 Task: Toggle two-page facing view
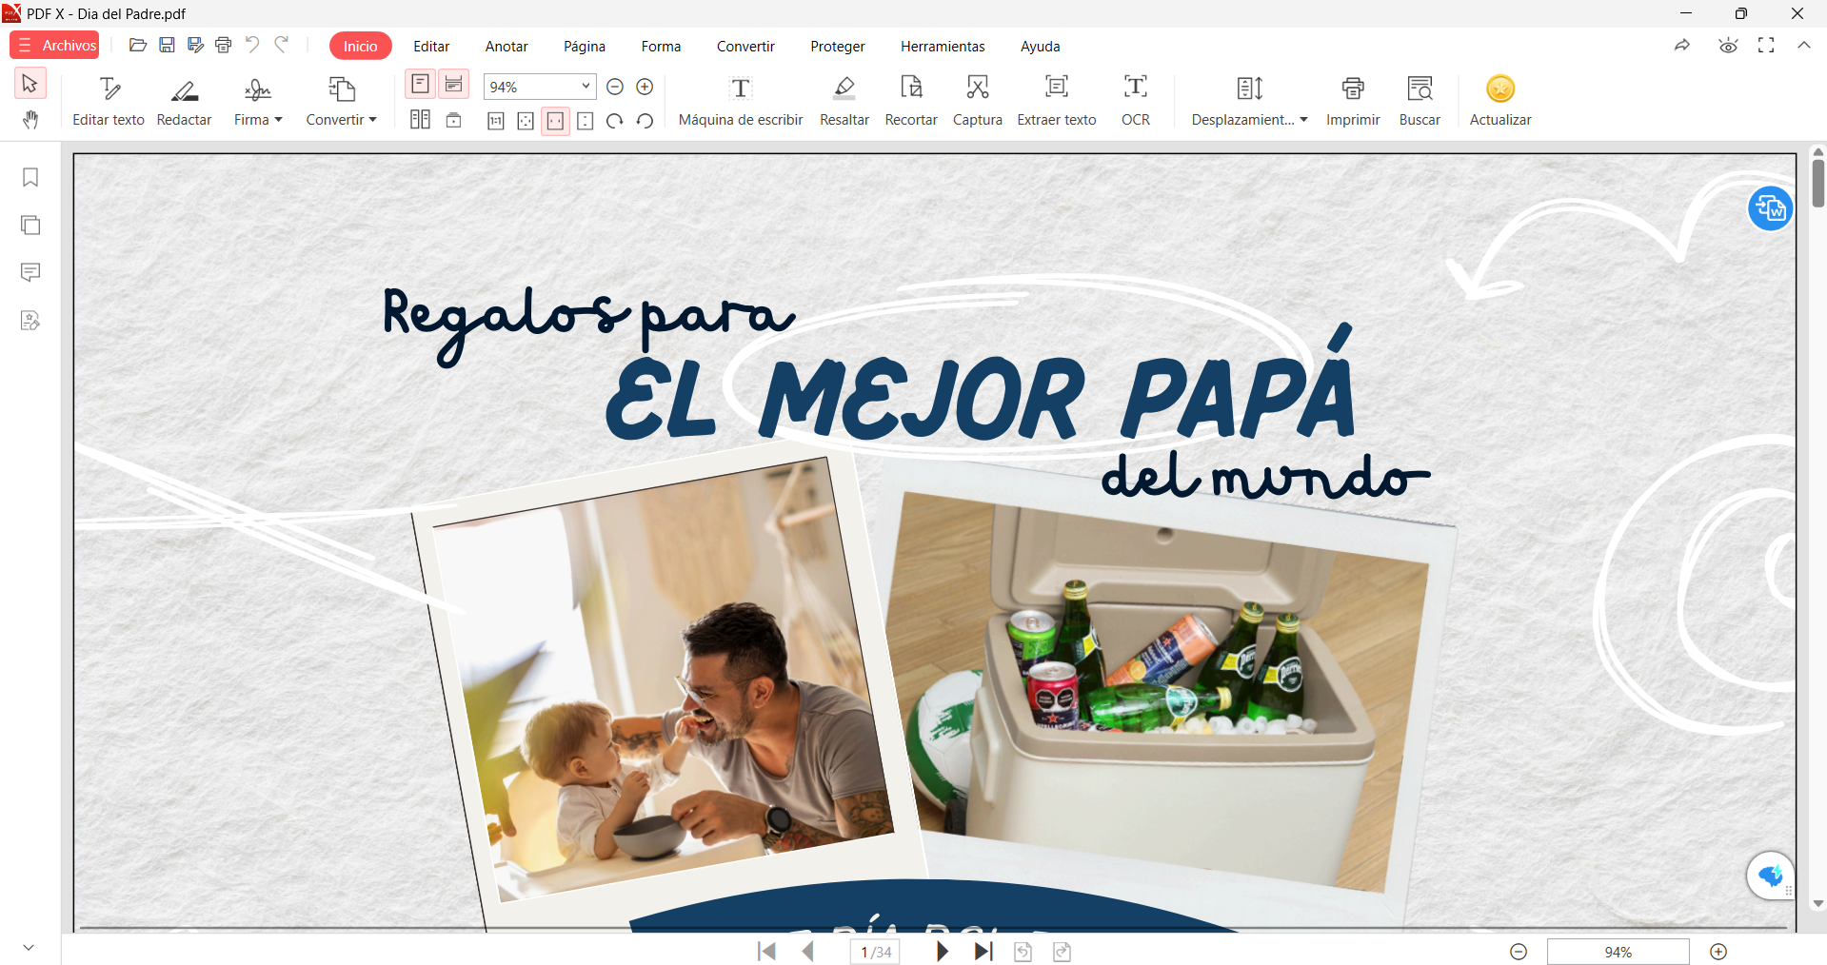(420, 120)
